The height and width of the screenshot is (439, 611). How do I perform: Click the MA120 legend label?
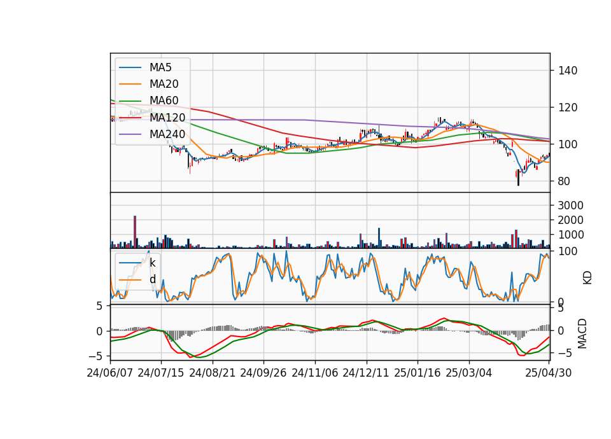167,118
